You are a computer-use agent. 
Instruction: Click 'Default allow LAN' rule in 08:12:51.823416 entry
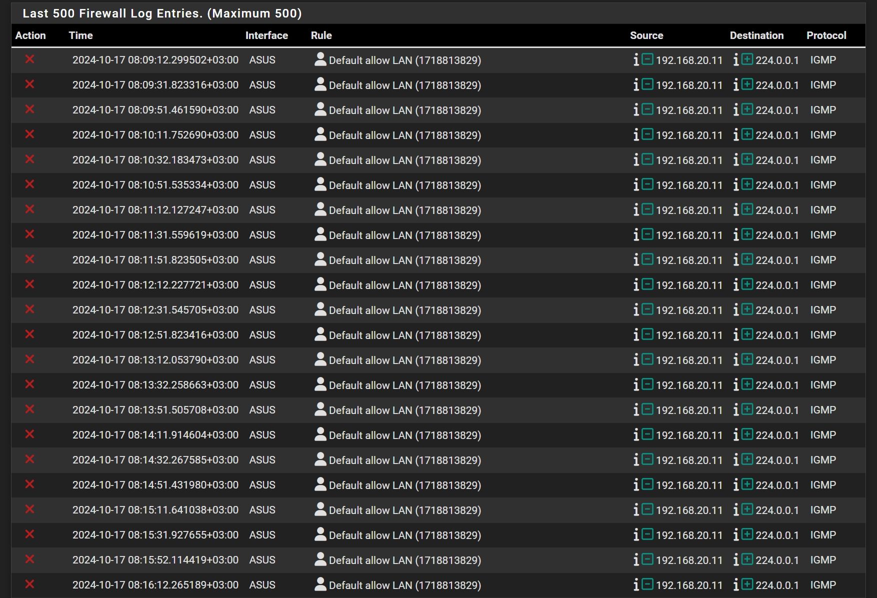(405, 335)
